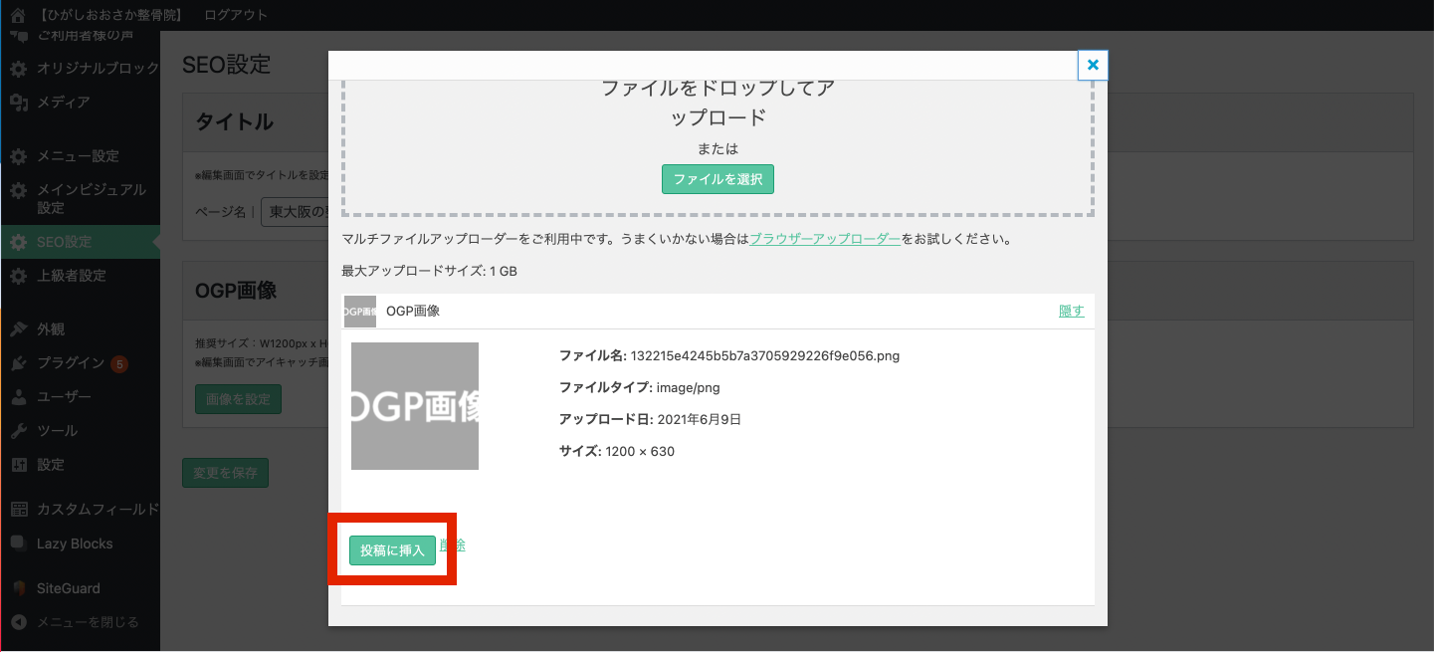
Task: Open 上級者設定 menu item
Action: (x=71, y=276)
